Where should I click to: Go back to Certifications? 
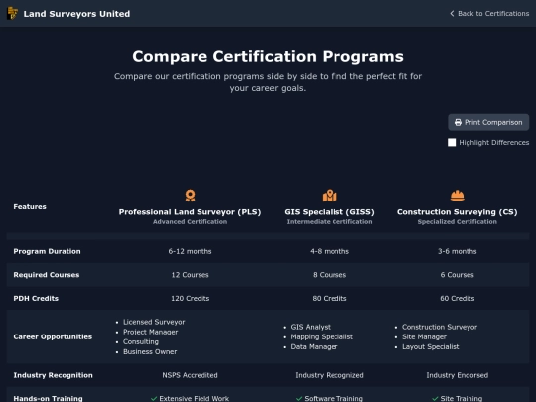[x=489, y=13]
